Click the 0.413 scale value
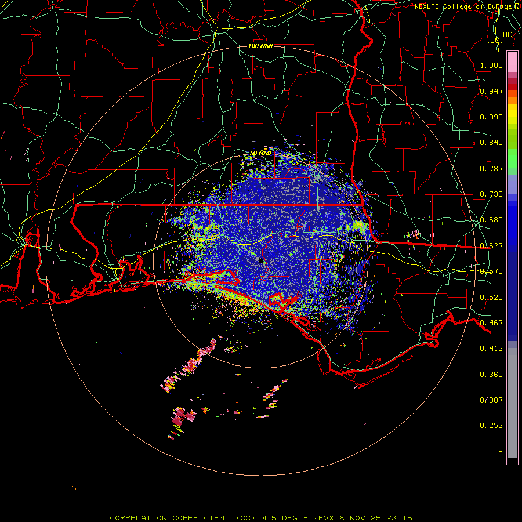This screenshot has height=522, width=522. [491, 349]
